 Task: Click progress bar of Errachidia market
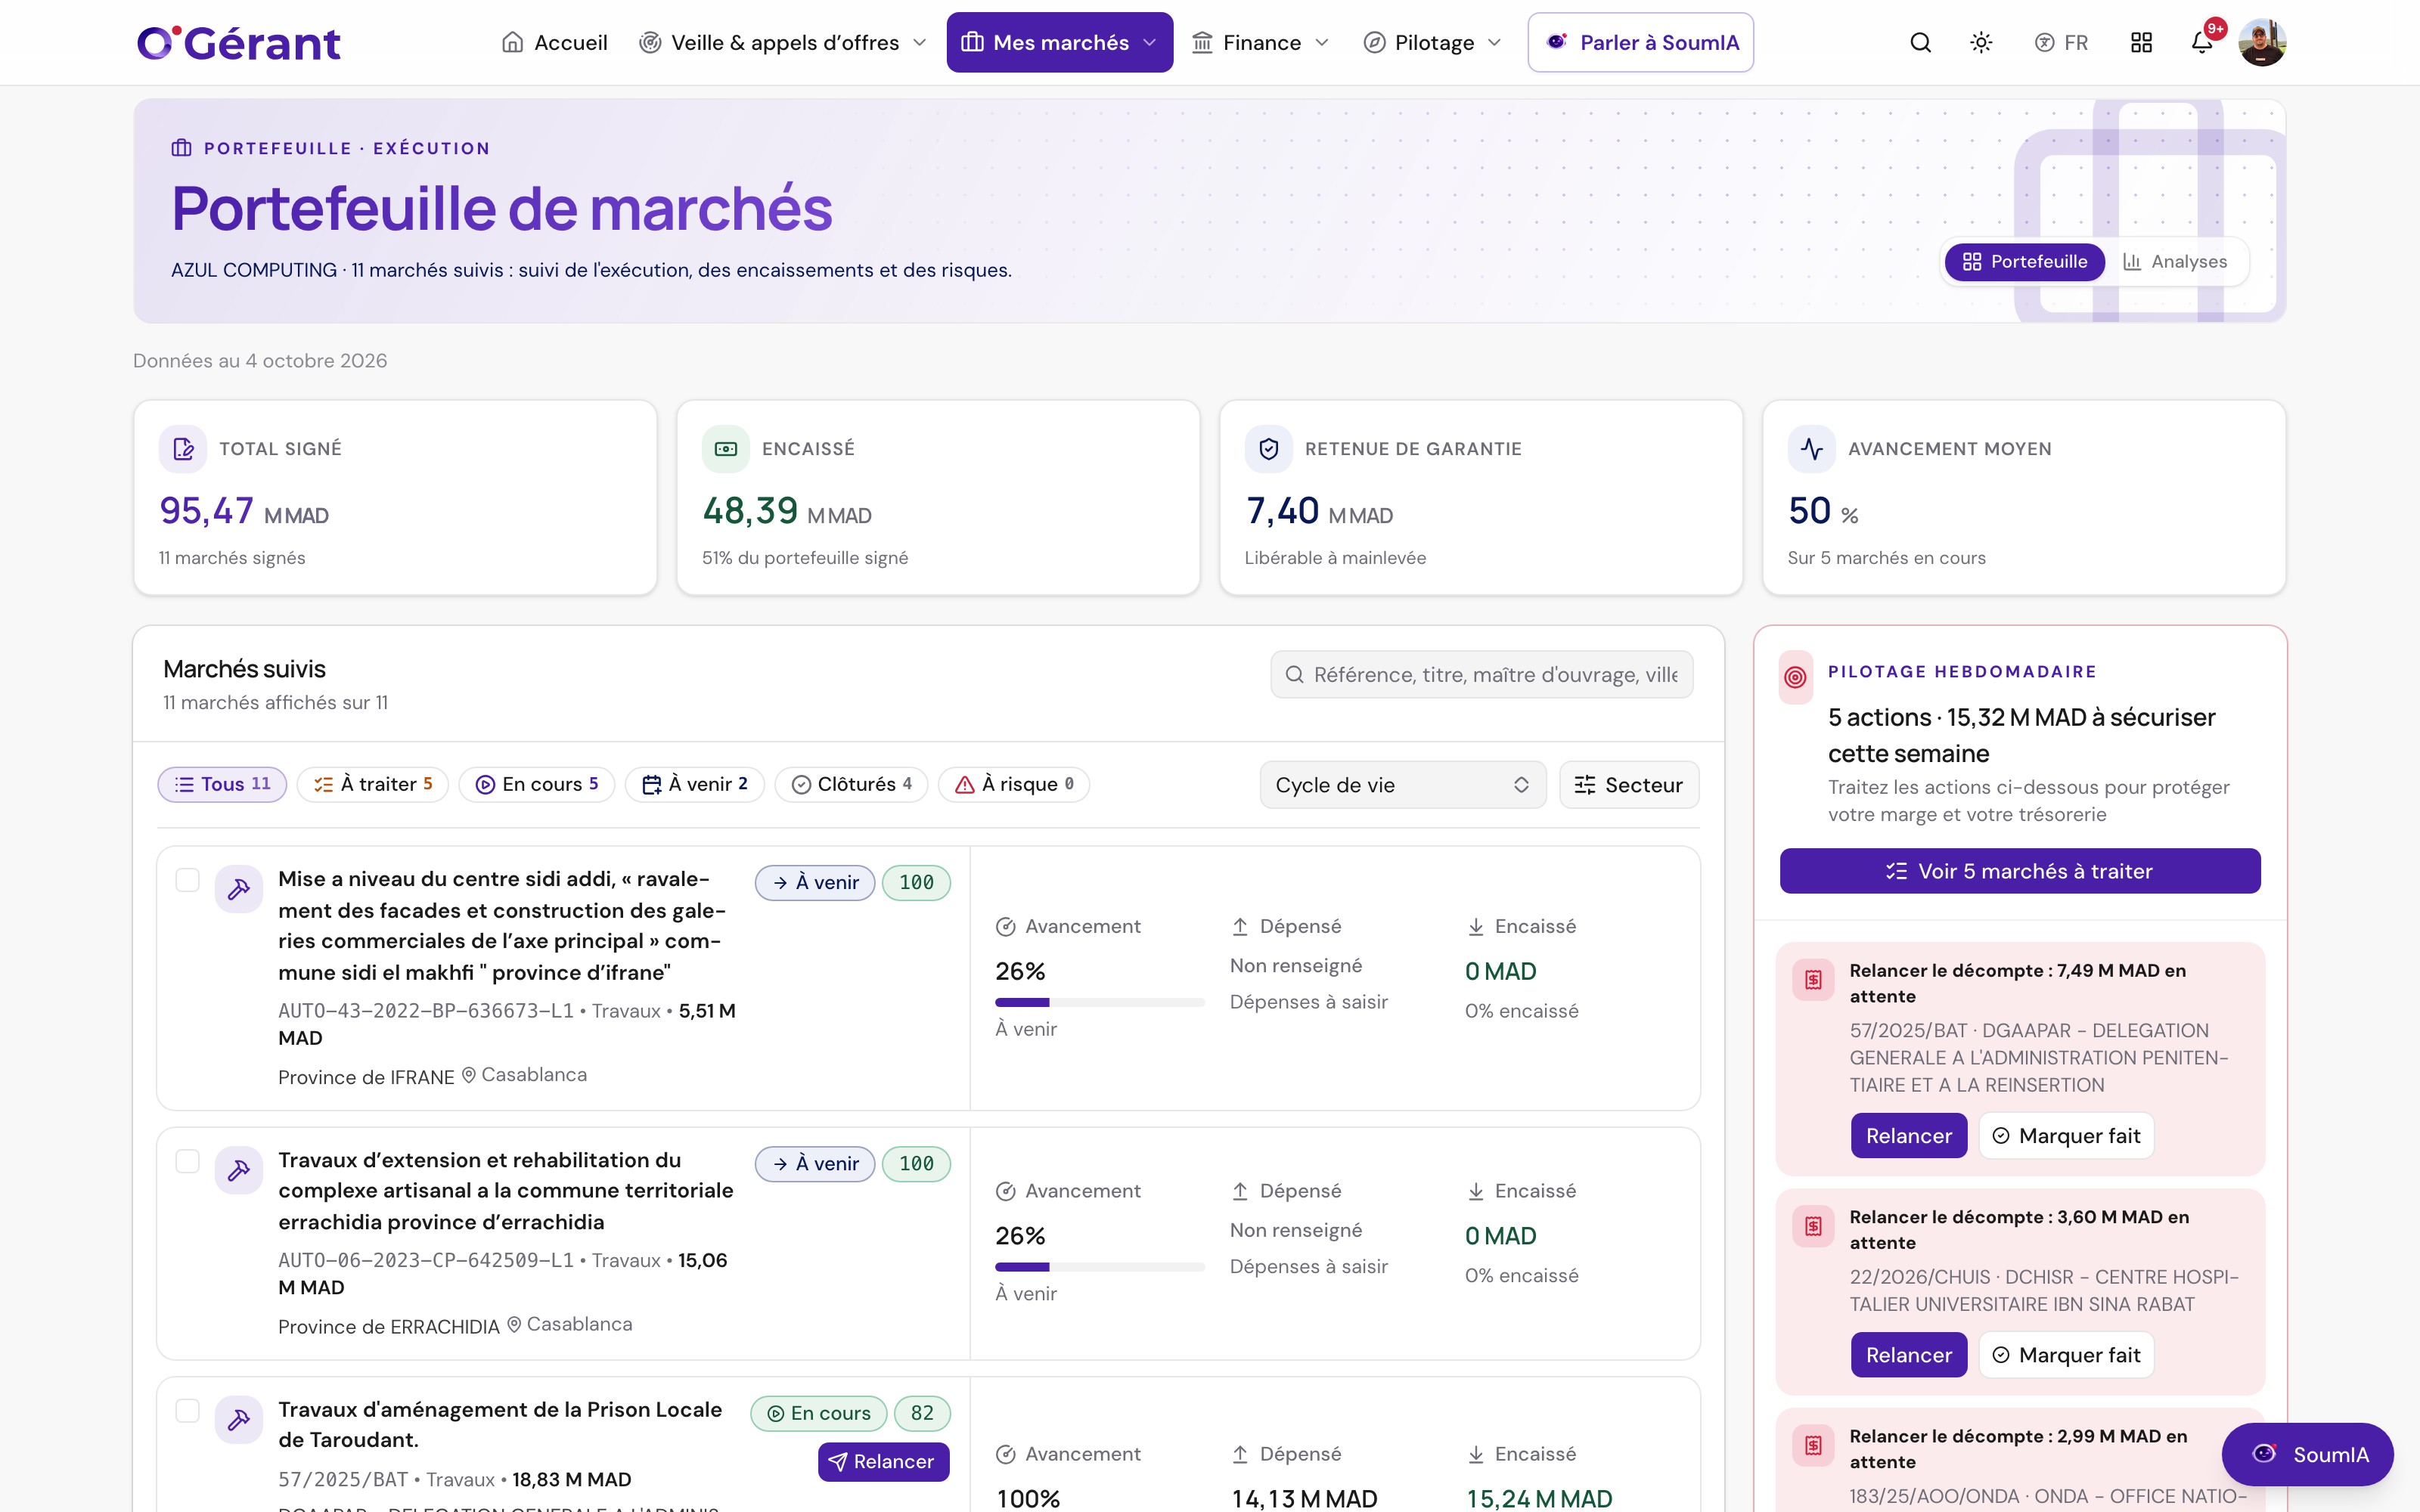(x=1099, y=1267)
